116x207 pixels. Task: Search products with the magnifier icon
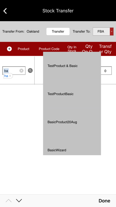[x=30, y=70]
